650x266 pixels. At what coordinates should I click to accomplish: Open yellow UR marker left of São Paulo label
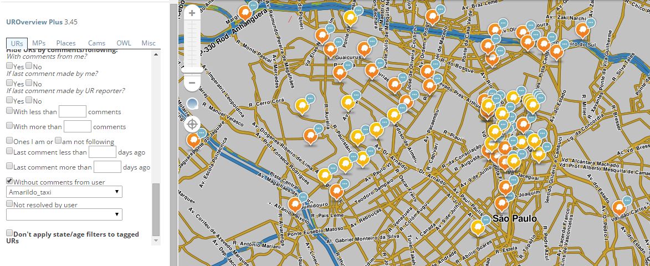point(477,227)
